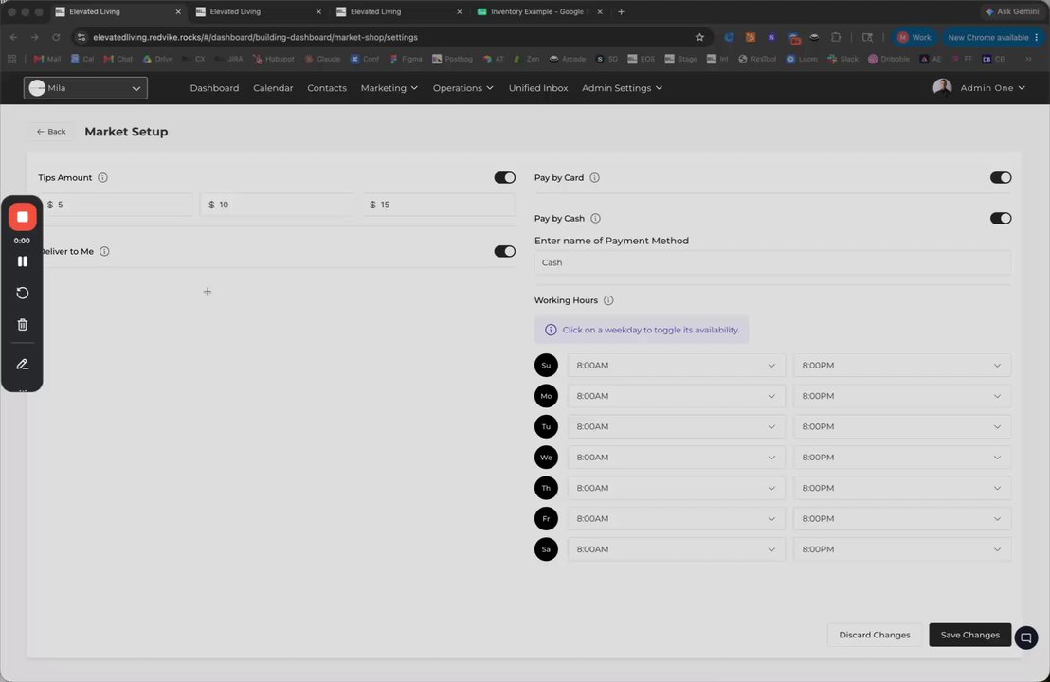Screen dimensions: 1050x682
Task: Open the chat support bubble icon
Action: (1026, 637)
